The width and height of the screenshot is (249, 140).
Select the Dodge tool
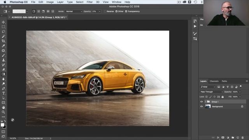[4, 84]
